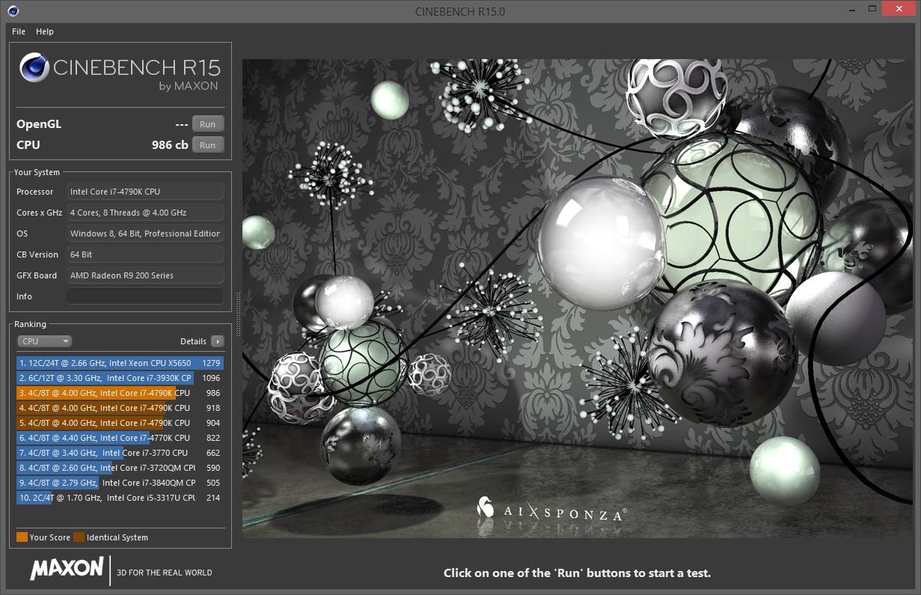The height and width of the screenshot is (595, 921).
Task: Open the Help menu
Action: tap(45, 31)
